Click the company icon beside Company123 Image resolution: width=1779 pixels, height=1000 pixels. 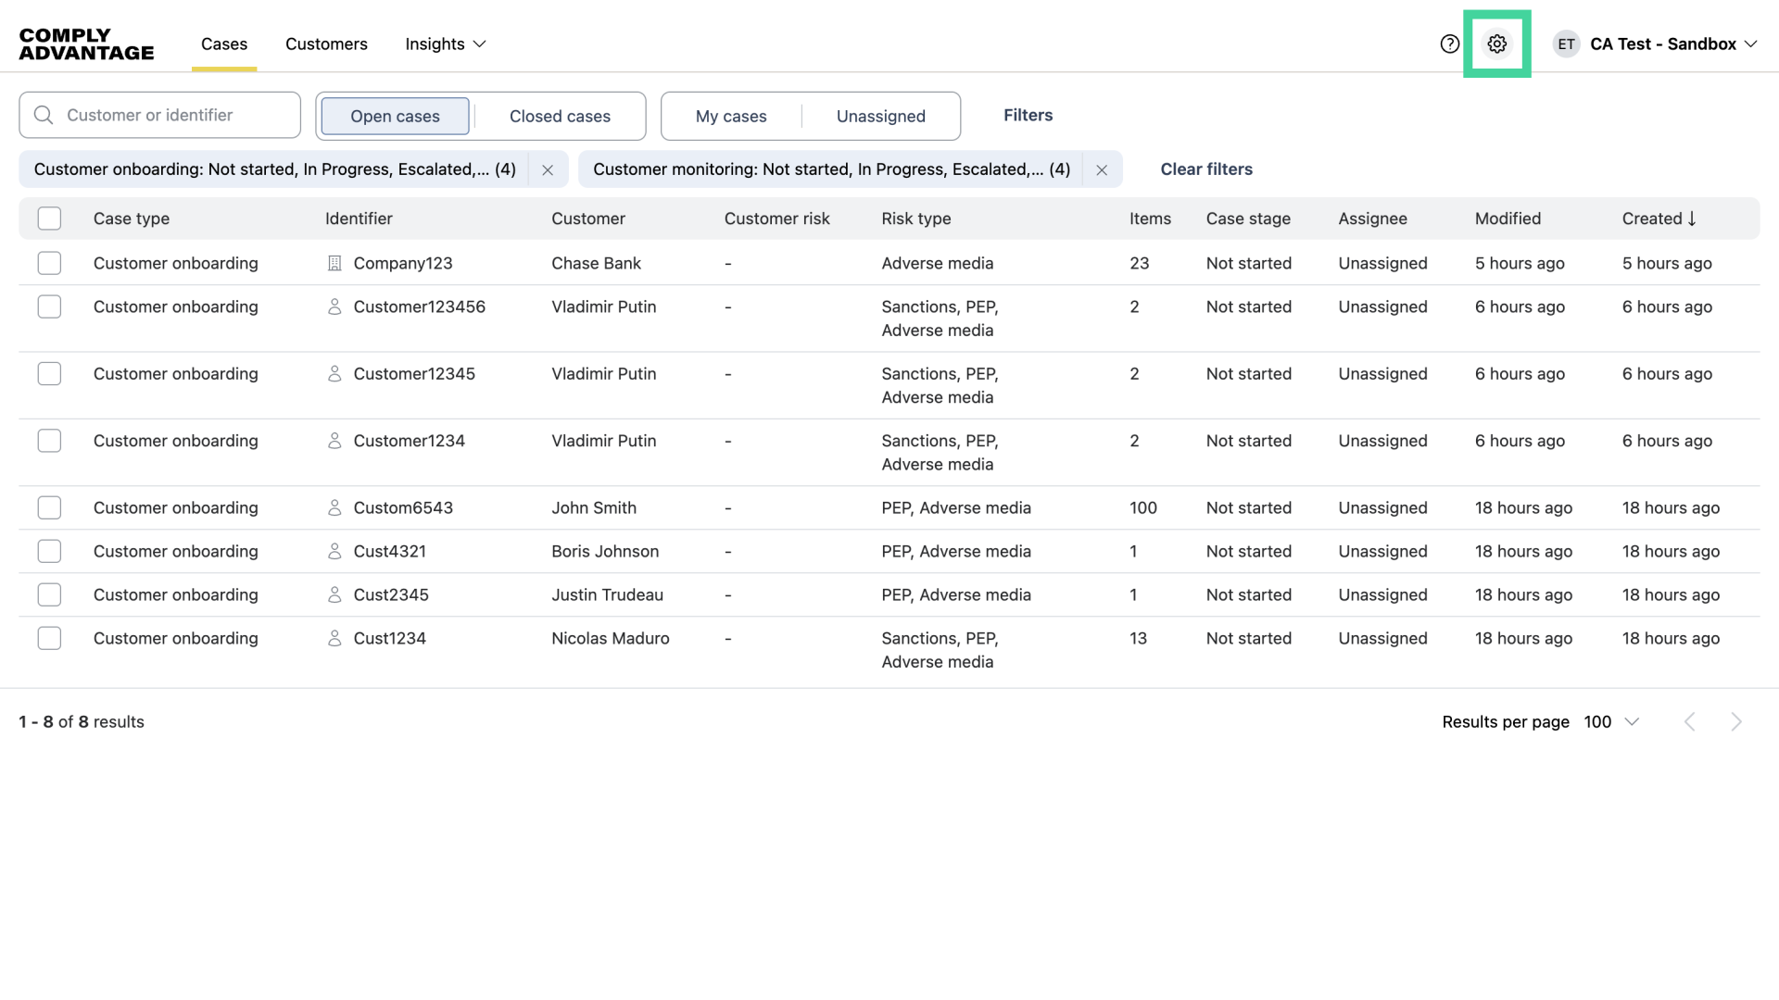tap(334, 263)
